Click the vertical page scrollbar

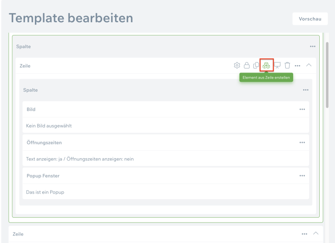[x=327, y=74]
